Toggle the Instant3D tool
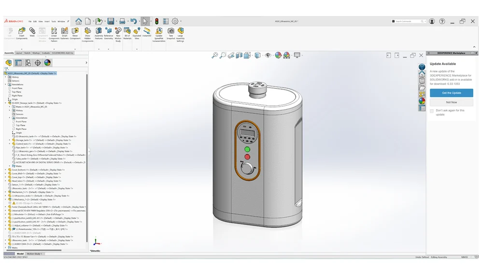The width and height of the screenshot is (483, 272). click(x=146, y=33)
